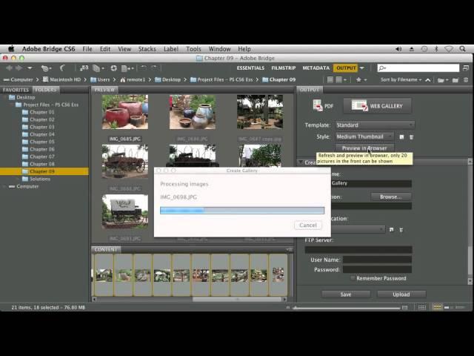Save the current style icon

tap(401, 137)
